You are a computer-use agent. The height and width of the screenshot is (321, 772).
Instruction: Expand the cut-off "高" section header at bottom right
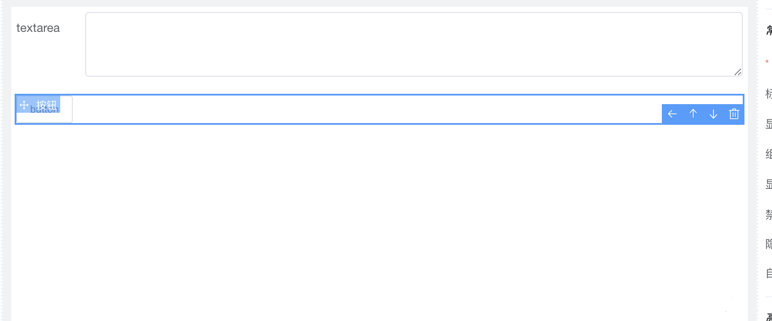(x=769, y=317)
